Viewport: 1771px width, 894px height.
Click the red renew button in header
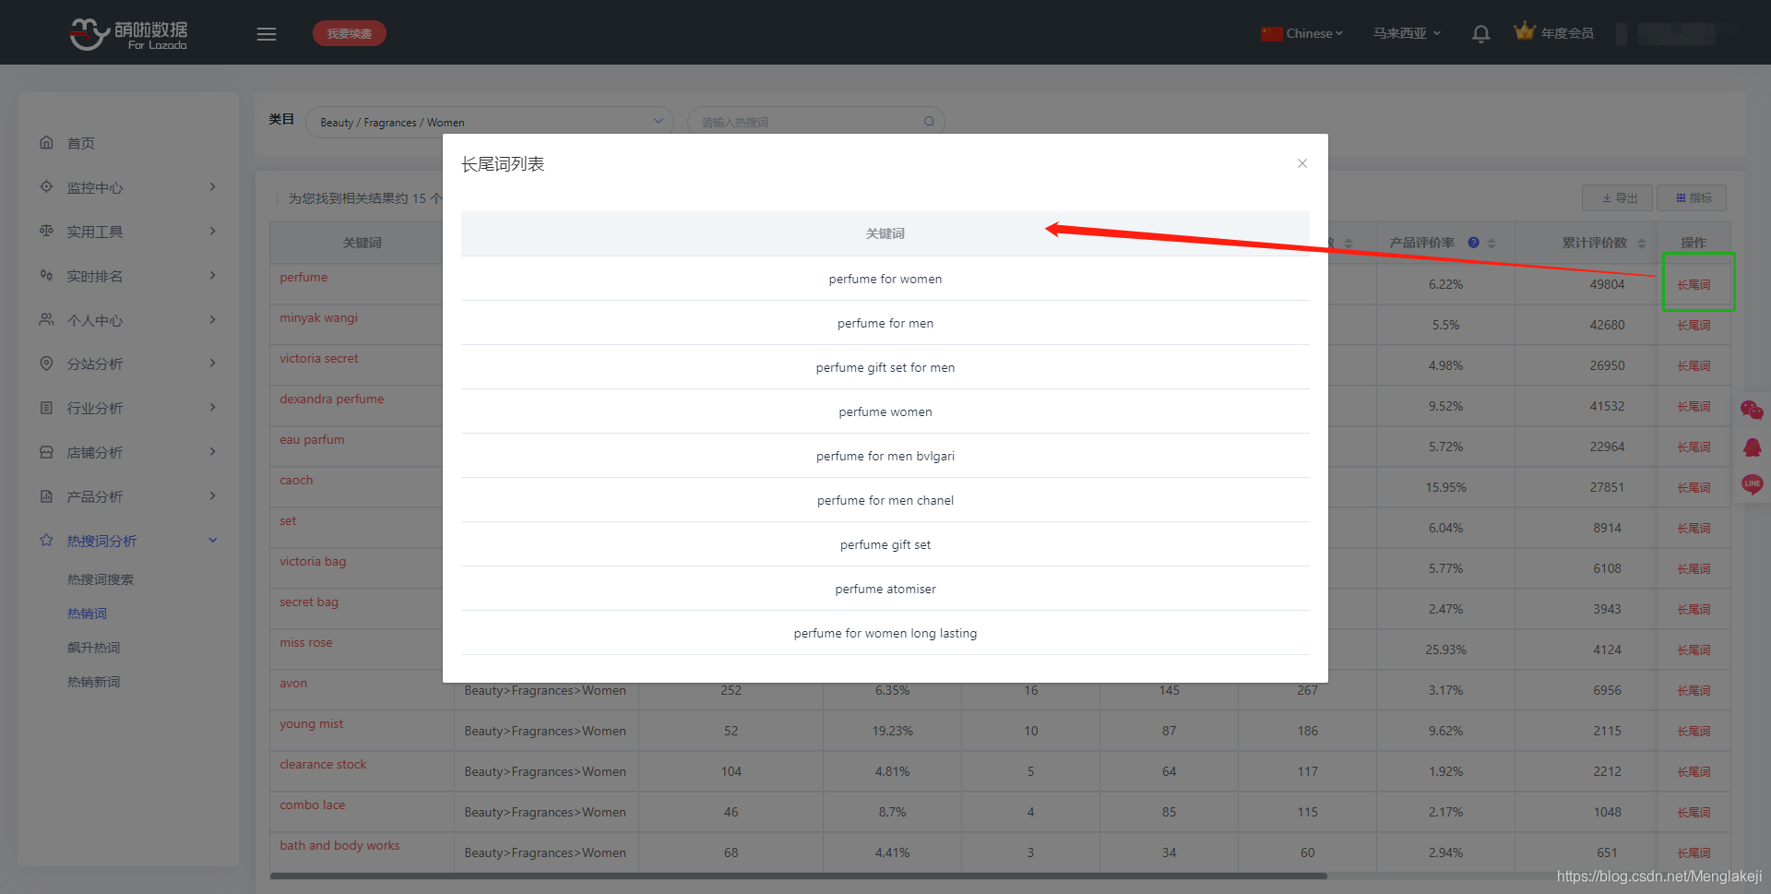pos(349,33)
